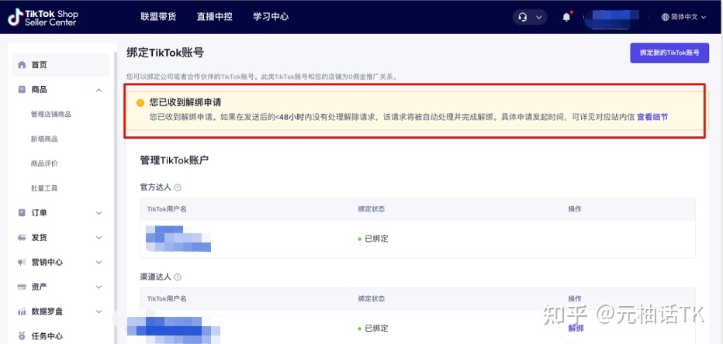723x344 pixels.
Task: Open 管理店铺商品 in the sidebar
Action: (x=50, y=114)
